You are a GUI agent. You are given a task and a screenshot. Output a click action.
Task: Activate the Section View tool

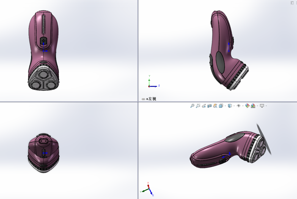[210, 106]
